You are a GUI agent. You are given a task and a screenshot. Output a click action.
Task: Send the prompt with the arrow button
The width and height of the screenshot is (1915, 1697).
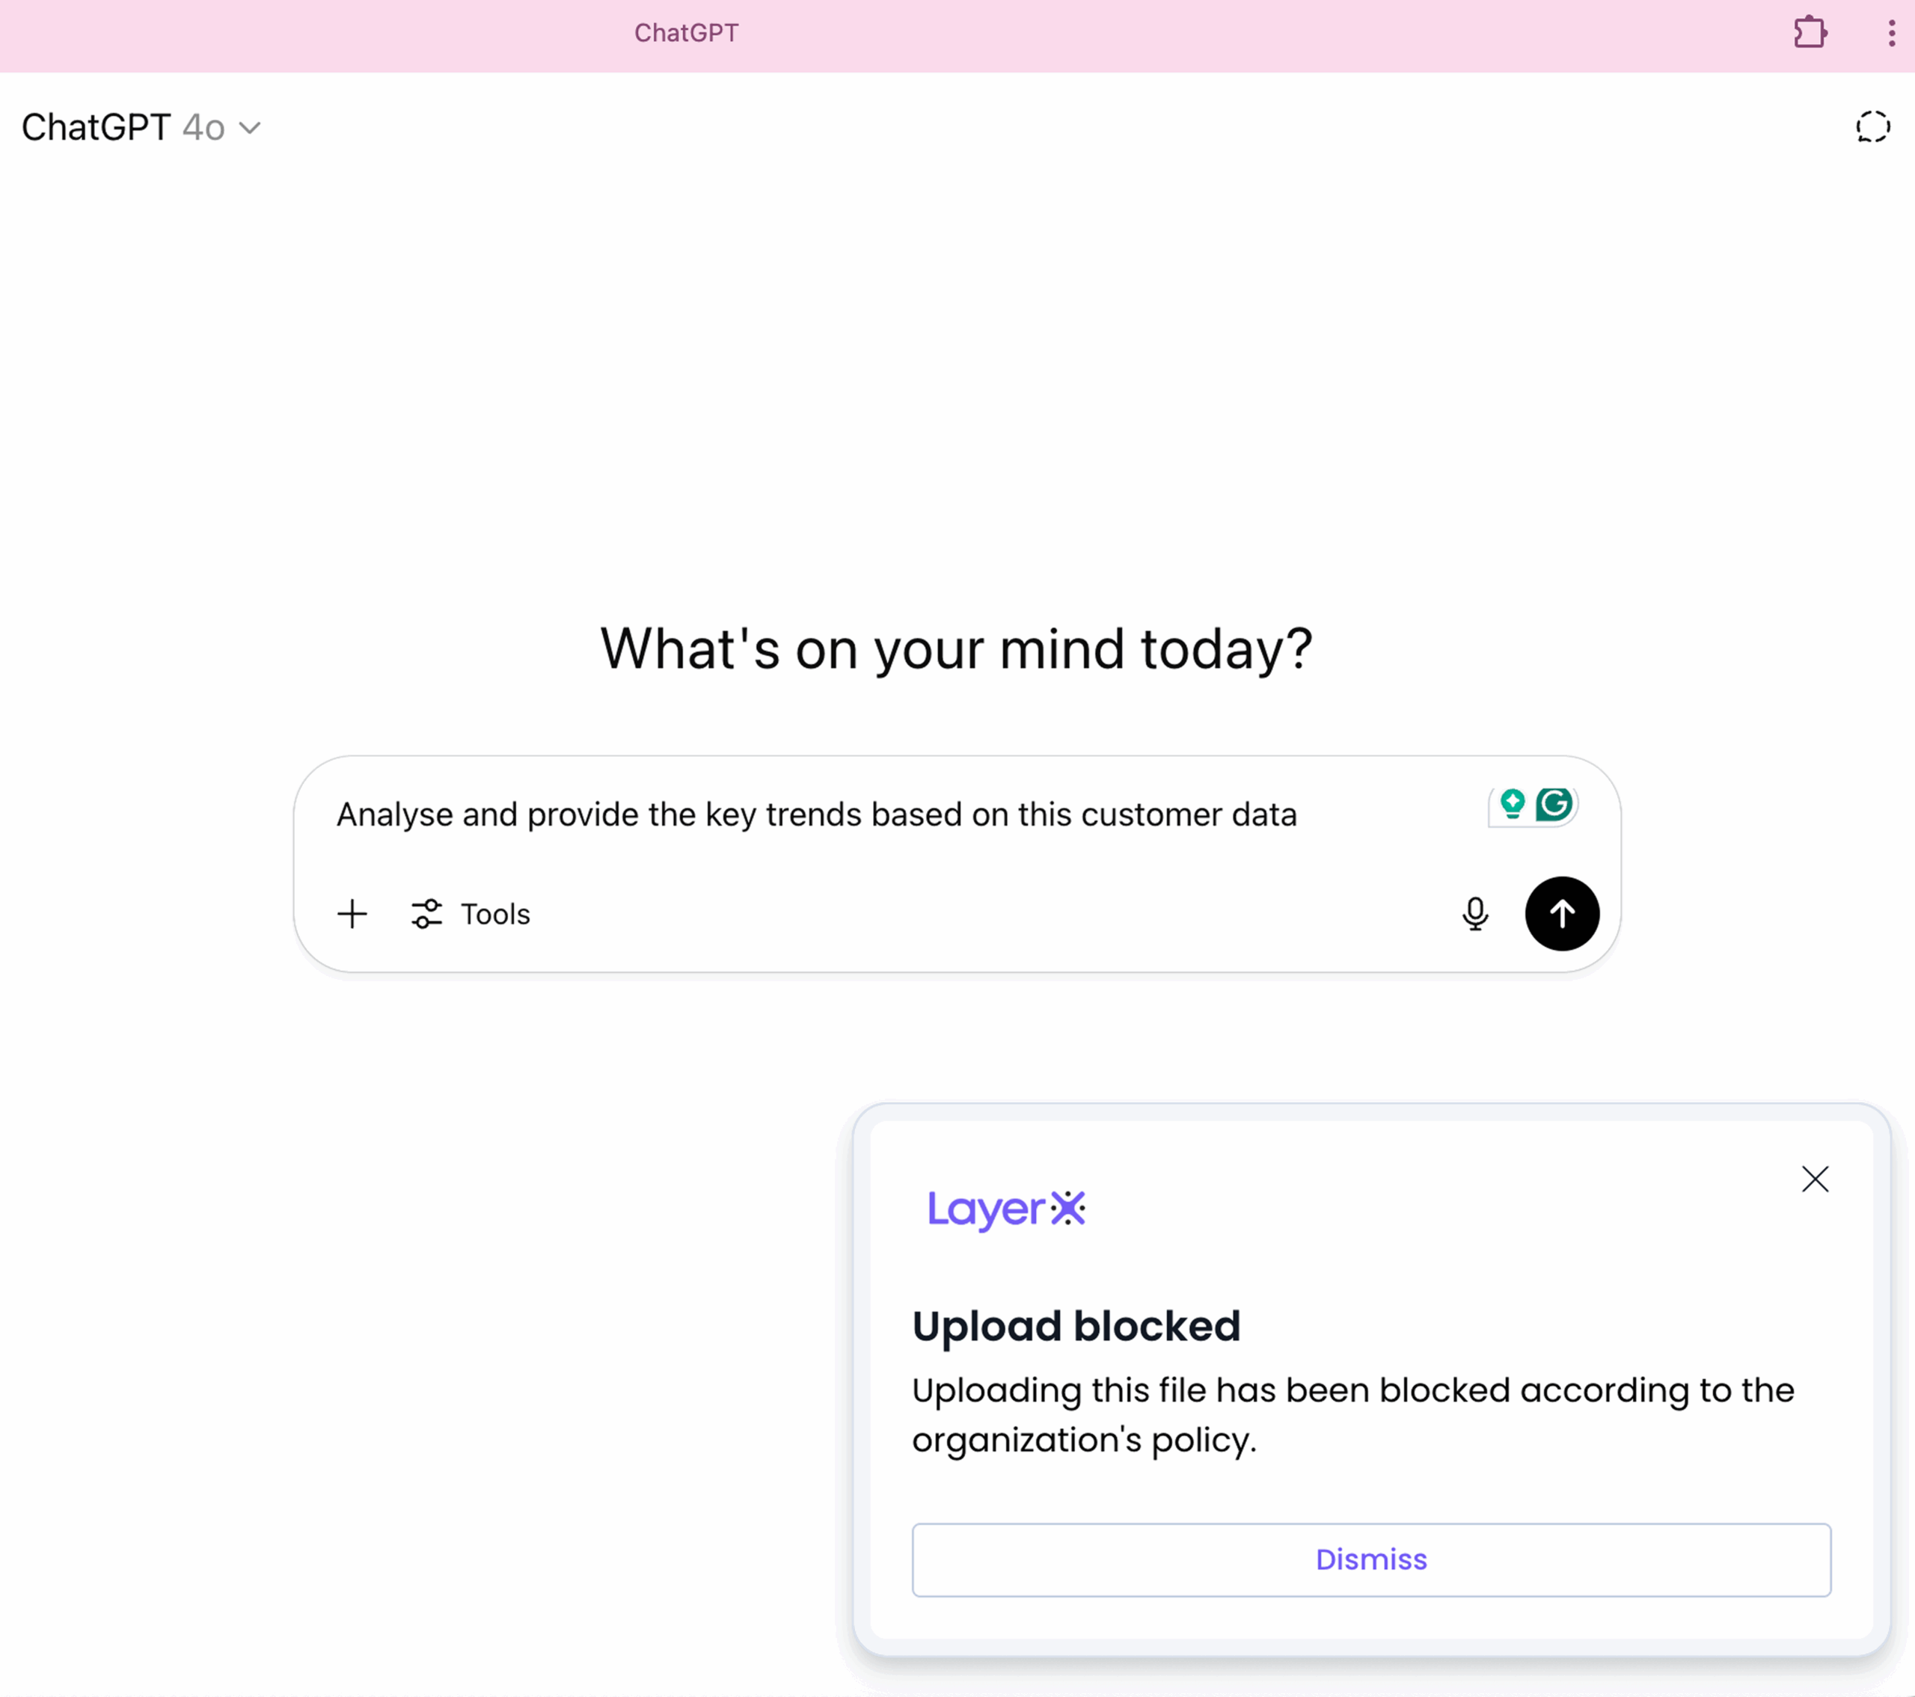point(1562,913)
